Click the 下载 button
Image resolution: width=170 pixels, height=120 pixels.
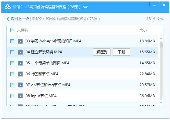pos(121,52)
